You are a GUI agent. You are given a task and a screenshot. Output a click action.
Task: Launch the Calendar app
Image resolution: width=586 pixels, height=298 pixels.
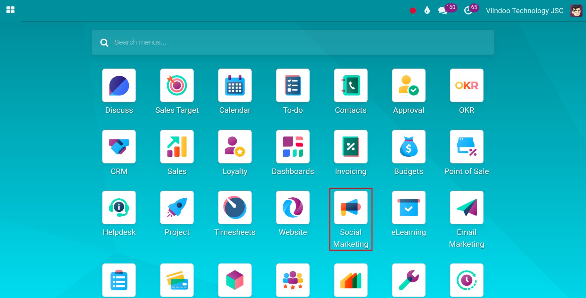[235, 86]
